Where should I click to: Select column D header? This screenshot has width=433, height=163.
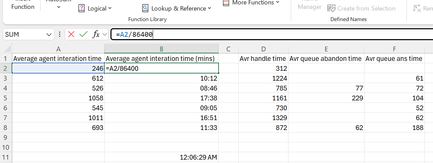tap(263, 49)
